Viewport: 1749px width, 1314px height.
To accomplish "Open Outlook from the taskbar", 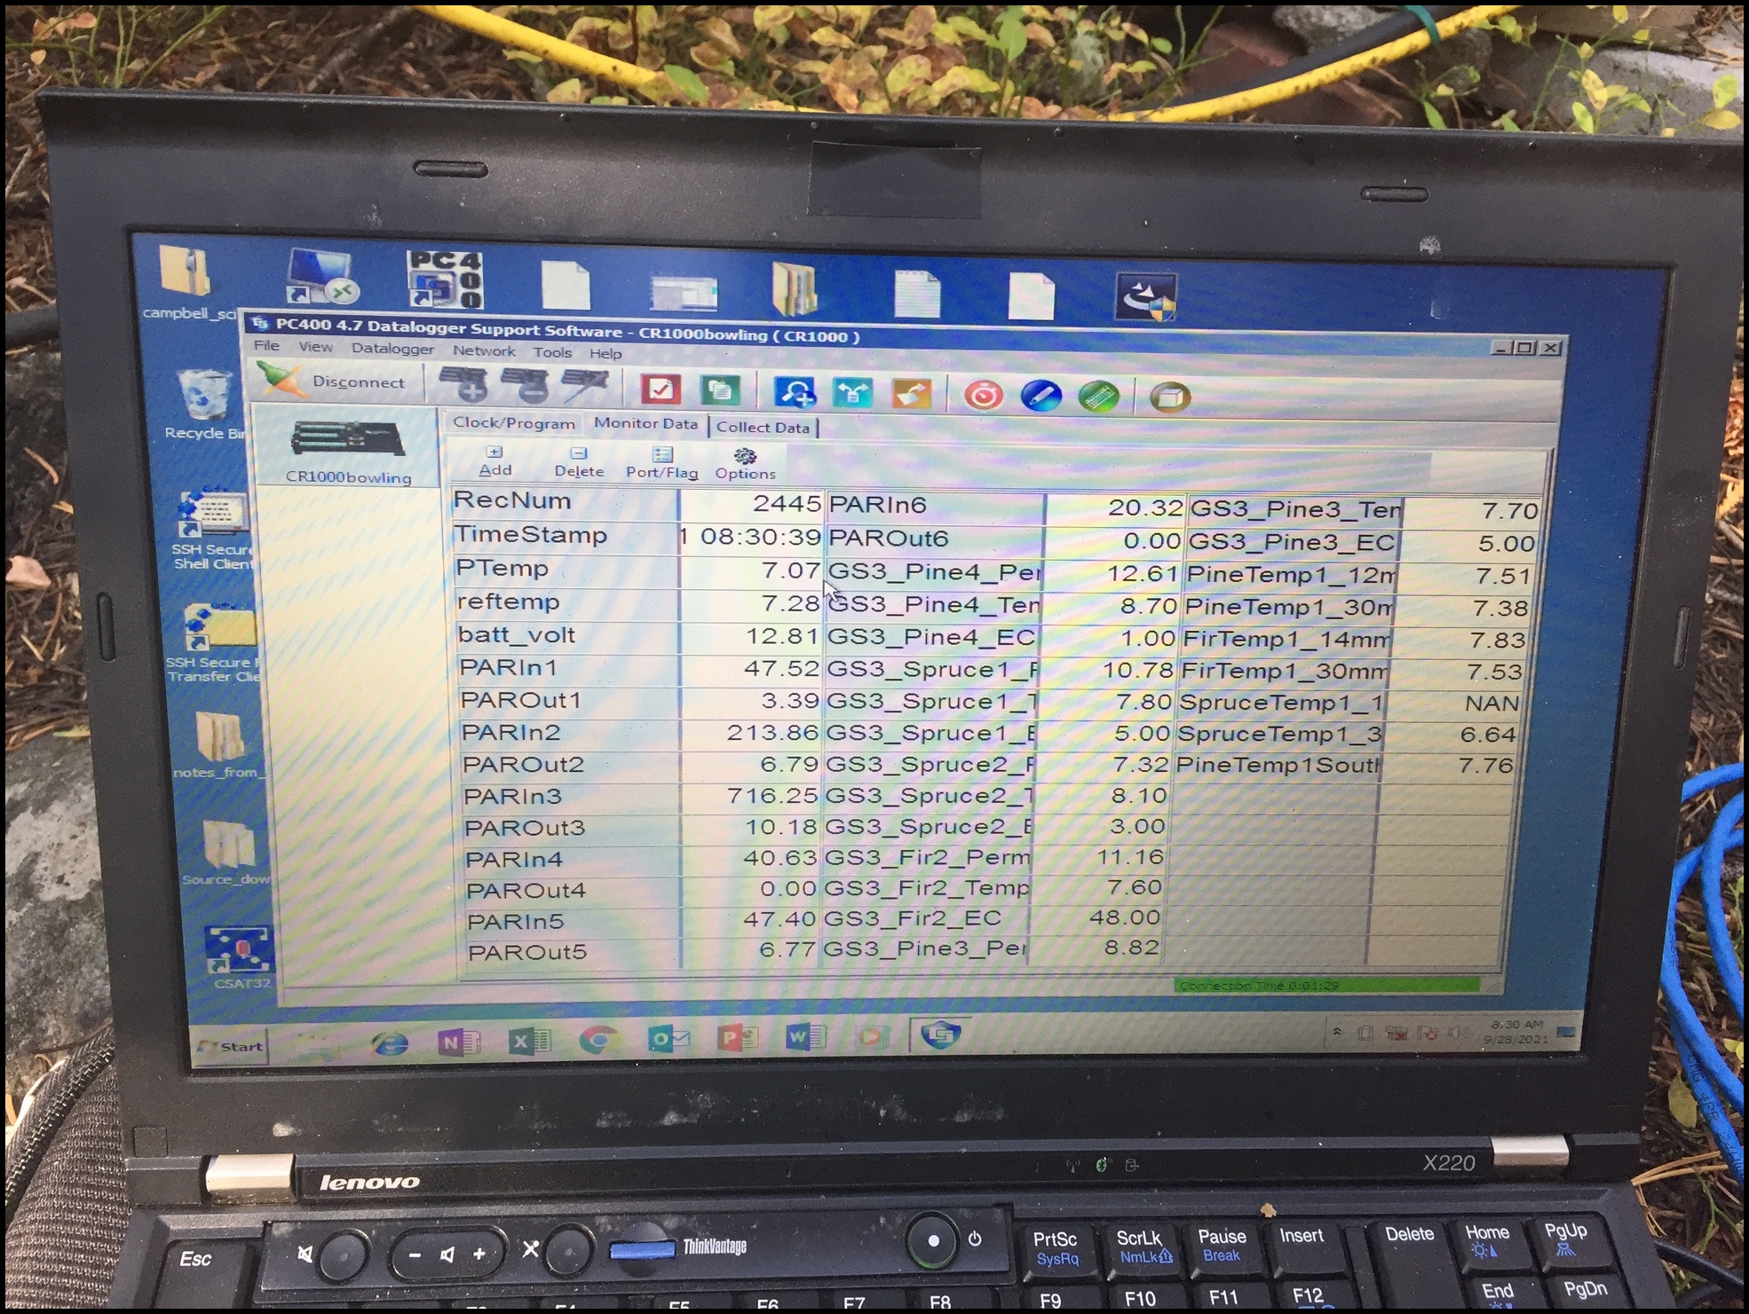I will 668,1038.
